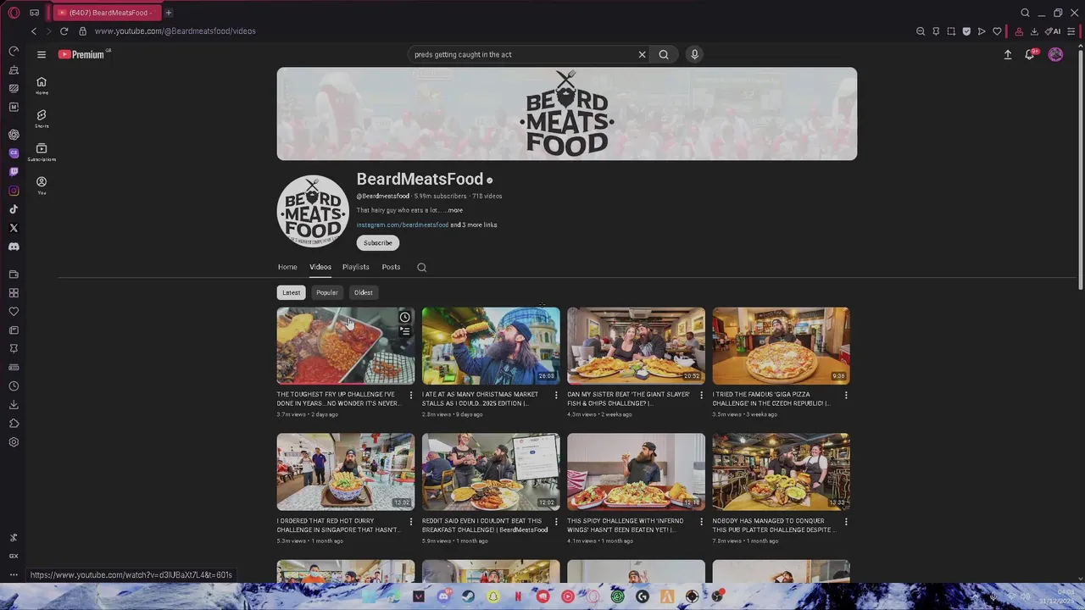Click the toolbar zoom out magnifier icon
Viewport: 1085px width, 610px height.
(x=921, y=31)
